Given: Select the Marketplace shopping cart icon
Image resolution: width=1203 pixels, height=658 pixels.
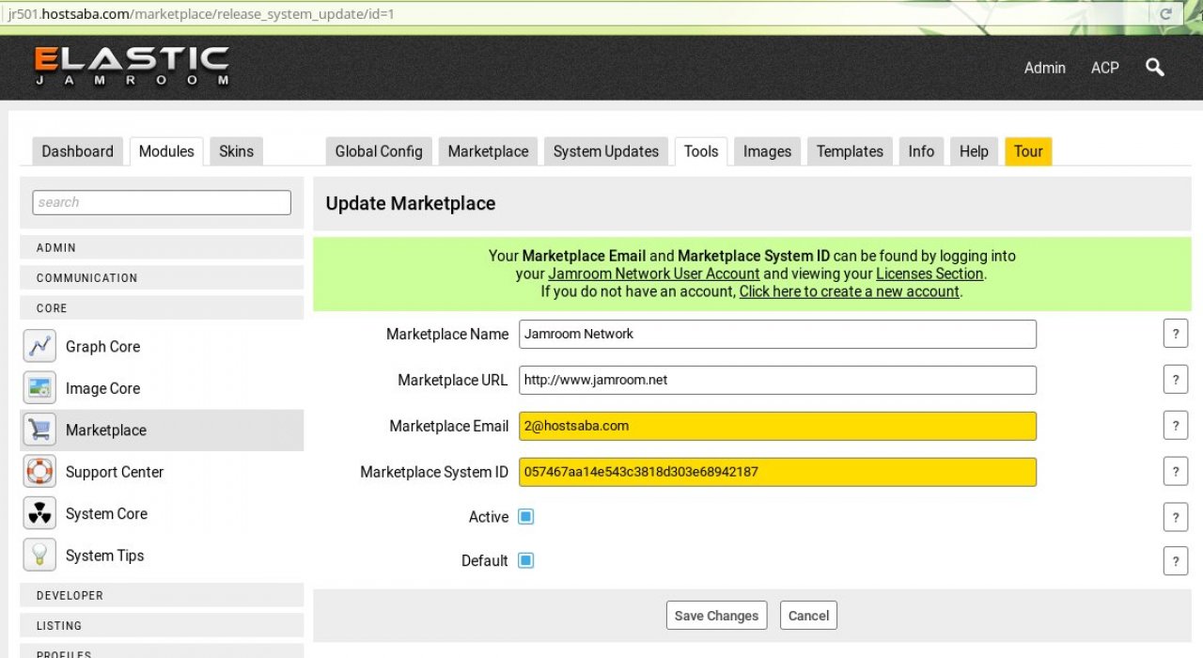Looking at the screenshot, I should click(x=39, y=430).
